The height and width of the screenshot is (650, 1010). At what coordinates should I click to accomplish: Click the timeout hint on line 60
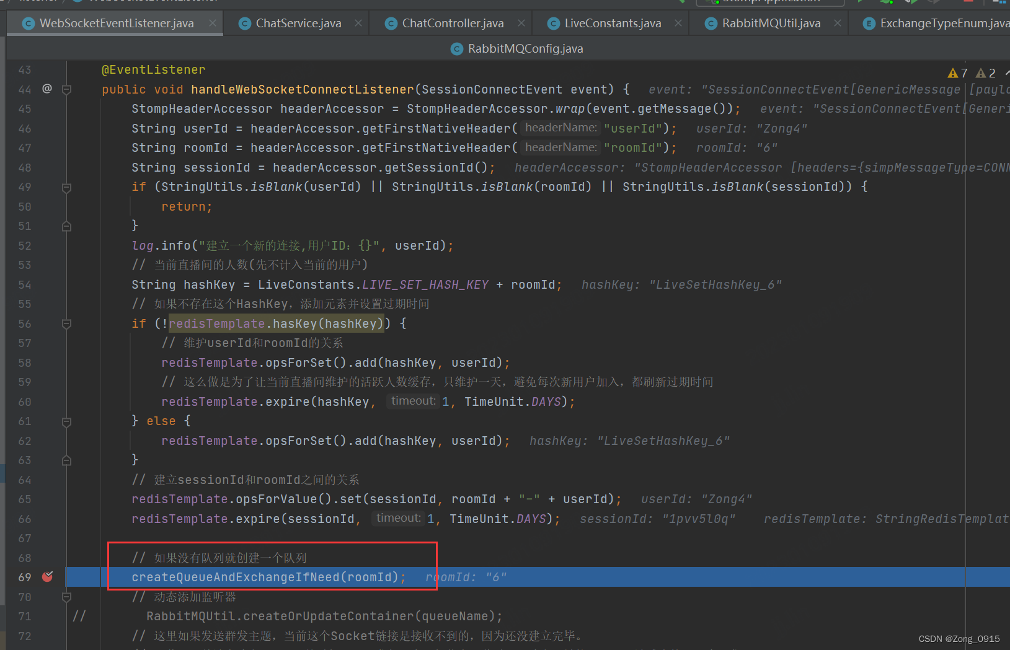point(413,401)
